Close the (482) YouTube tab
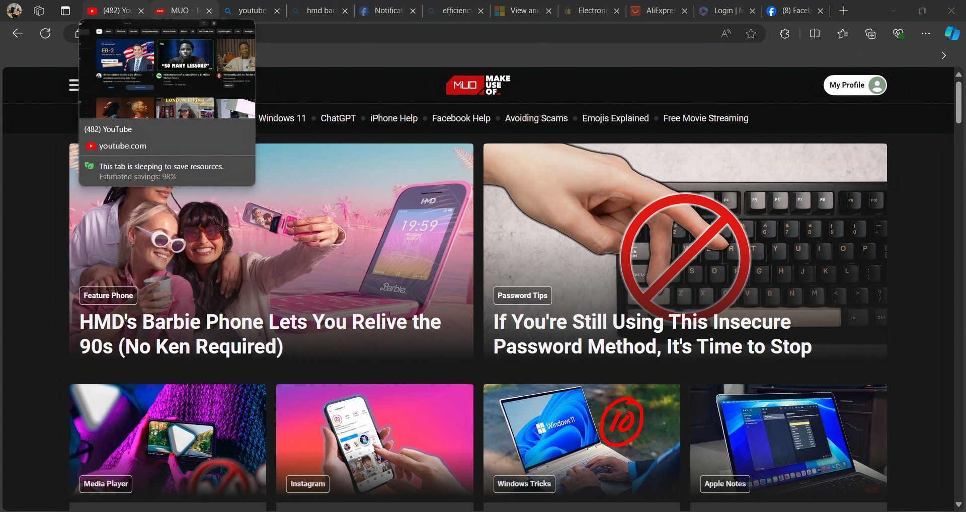 point(141,11)
